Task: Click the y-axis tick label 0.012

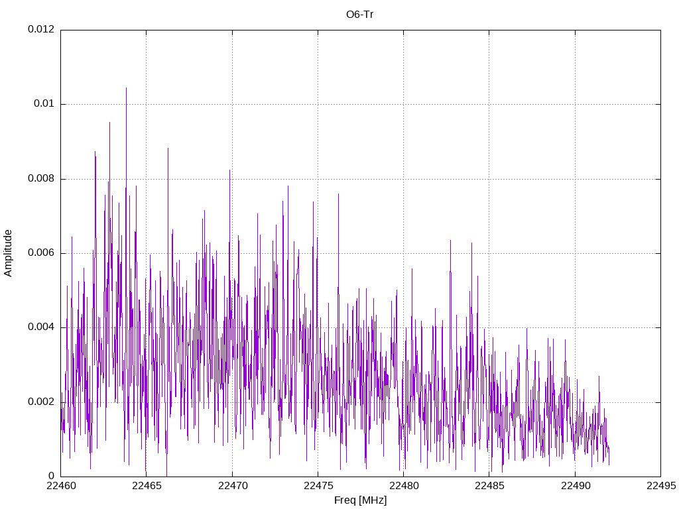Action: coord(41,29)
